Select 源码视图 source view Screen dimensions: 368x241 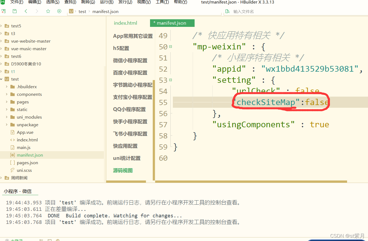point(123,170)
